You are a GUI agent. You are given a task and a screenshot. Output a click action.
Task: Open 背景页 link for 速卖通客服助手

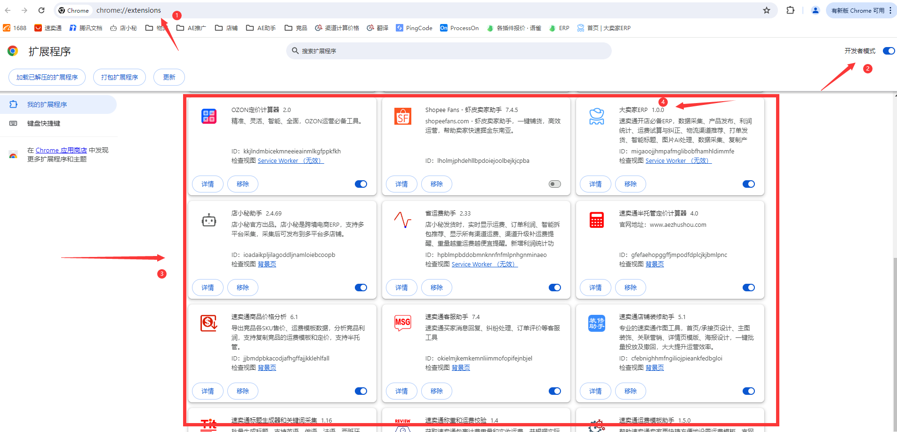[x=461, y=368]
